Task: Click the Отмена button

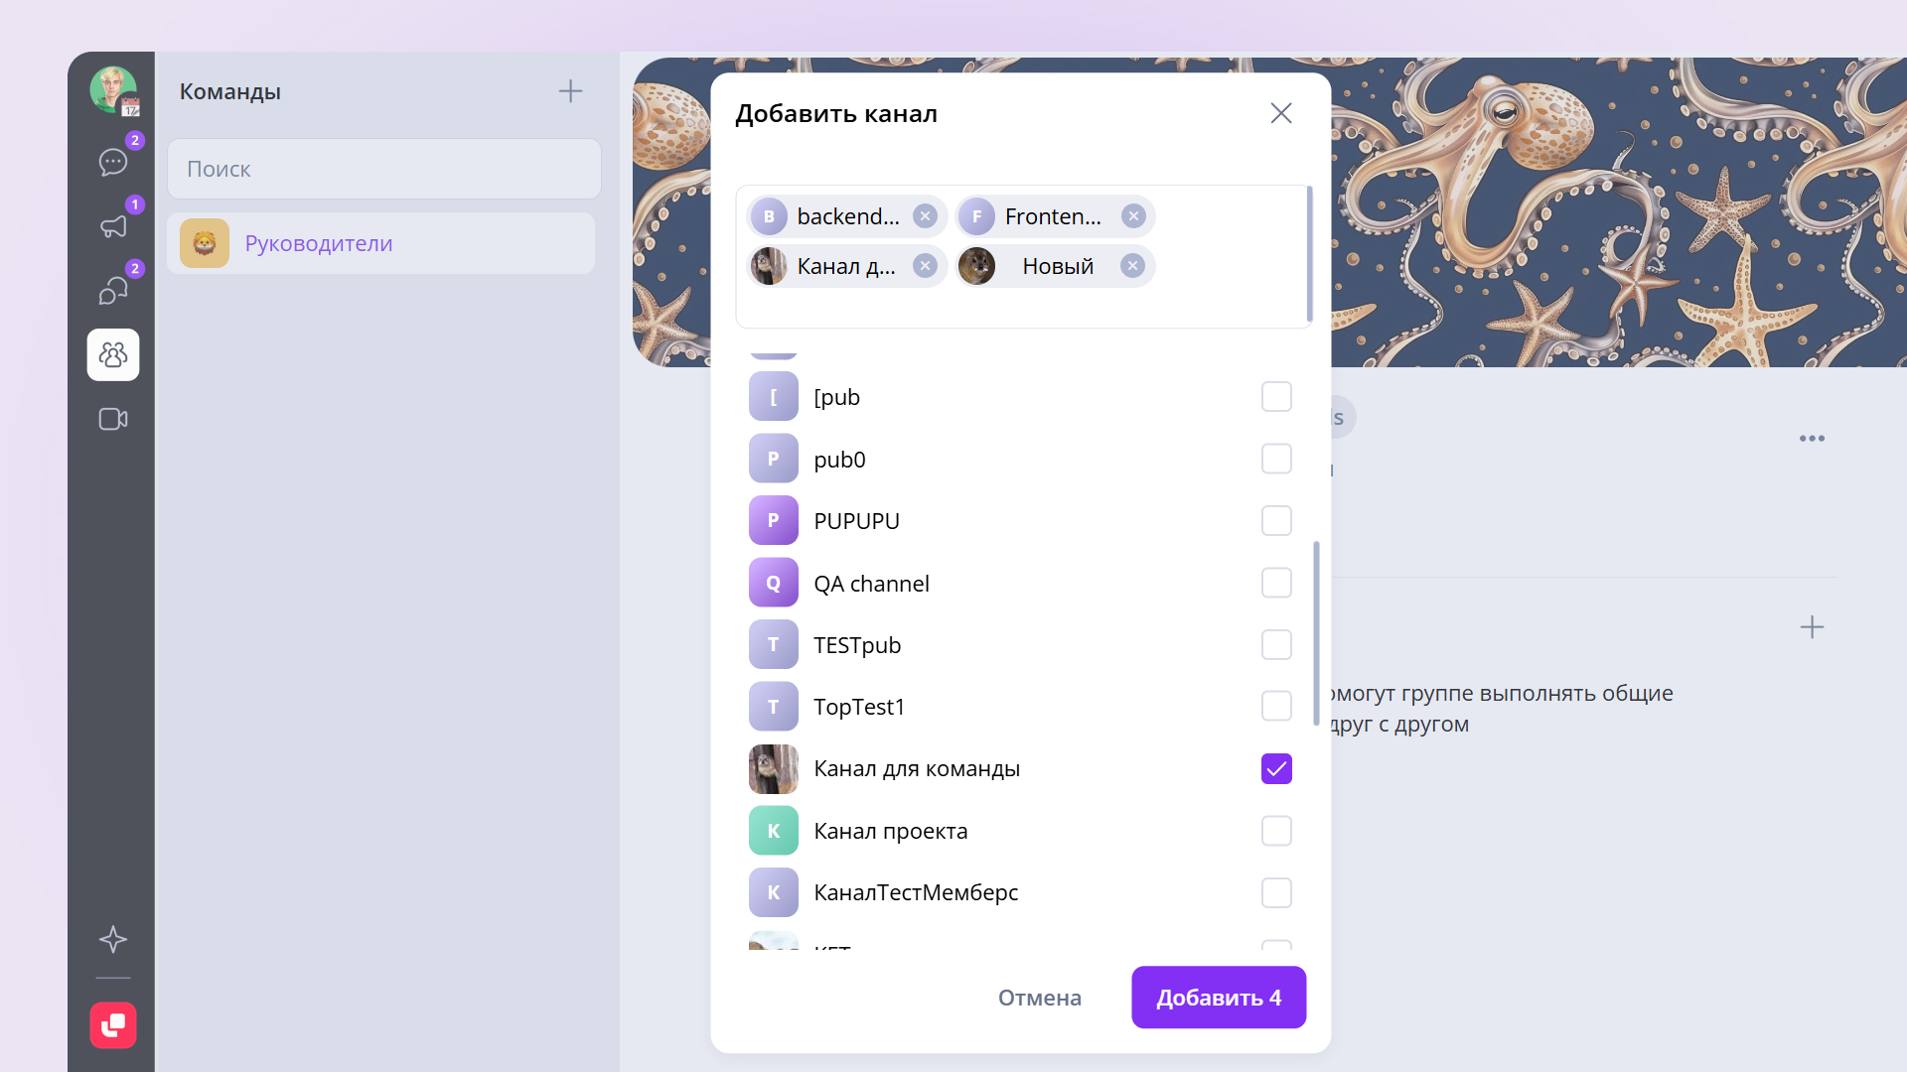Action: click(1040, 998)
